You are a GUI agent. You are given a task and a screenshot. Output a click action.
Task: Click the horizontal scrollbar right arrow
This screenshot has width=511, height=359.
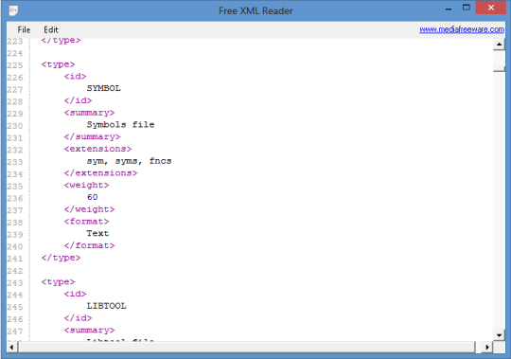tap(487, 347)
